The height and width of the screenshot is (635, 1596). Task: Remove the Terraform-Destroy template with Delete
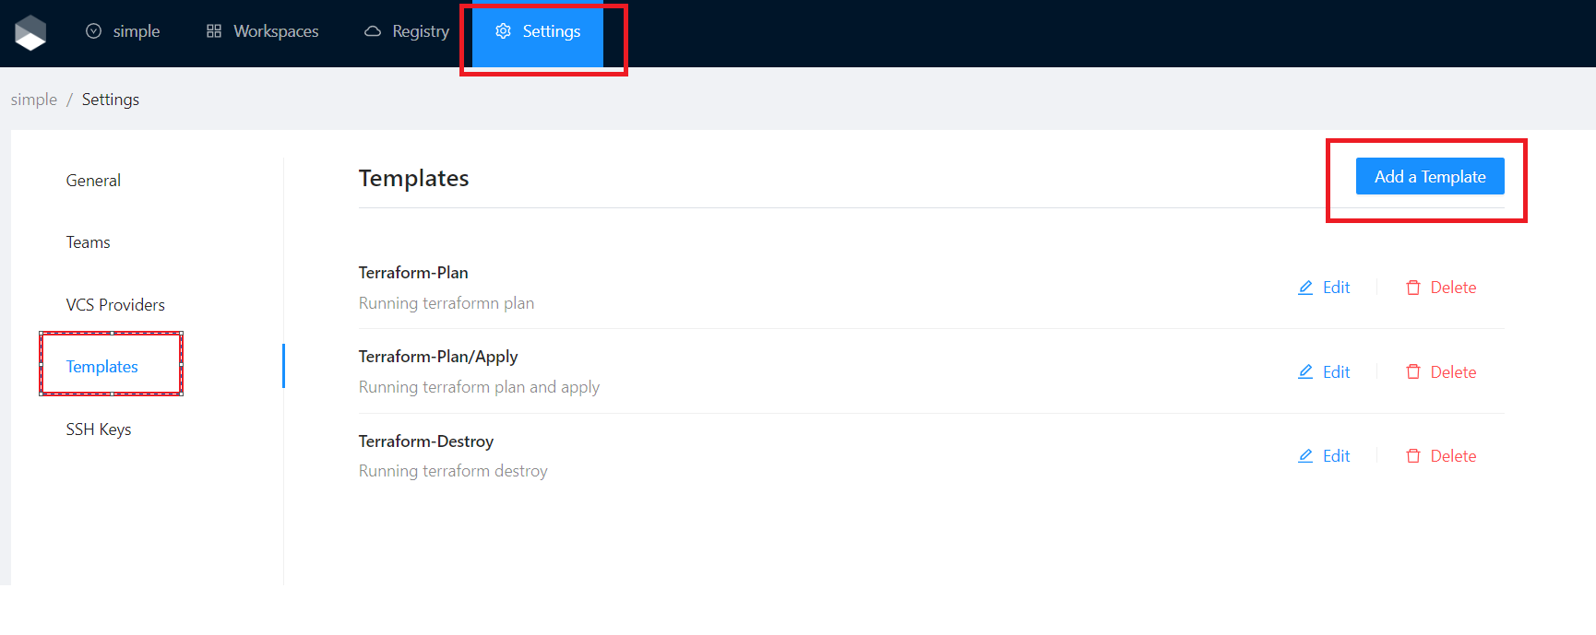click(1441, 456)
